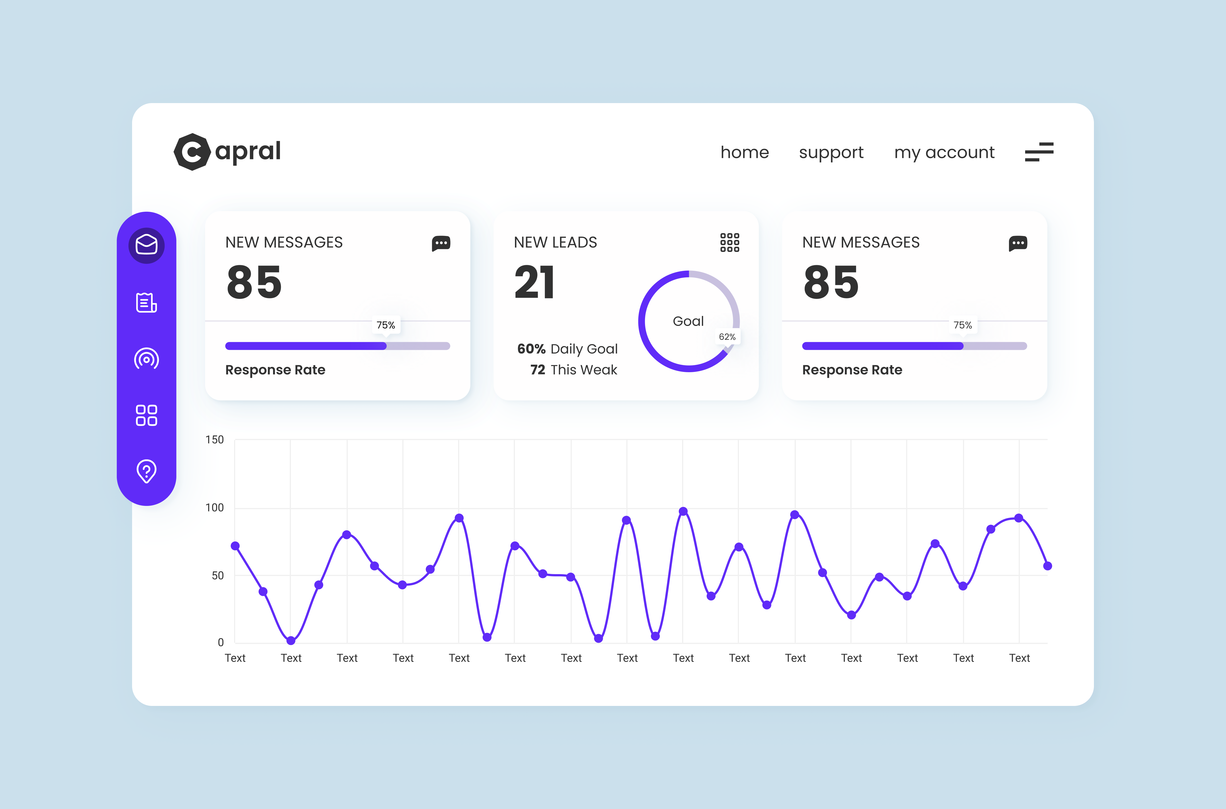Click the nine-dot grid icon on New Leads card

[x=730, y=242]
